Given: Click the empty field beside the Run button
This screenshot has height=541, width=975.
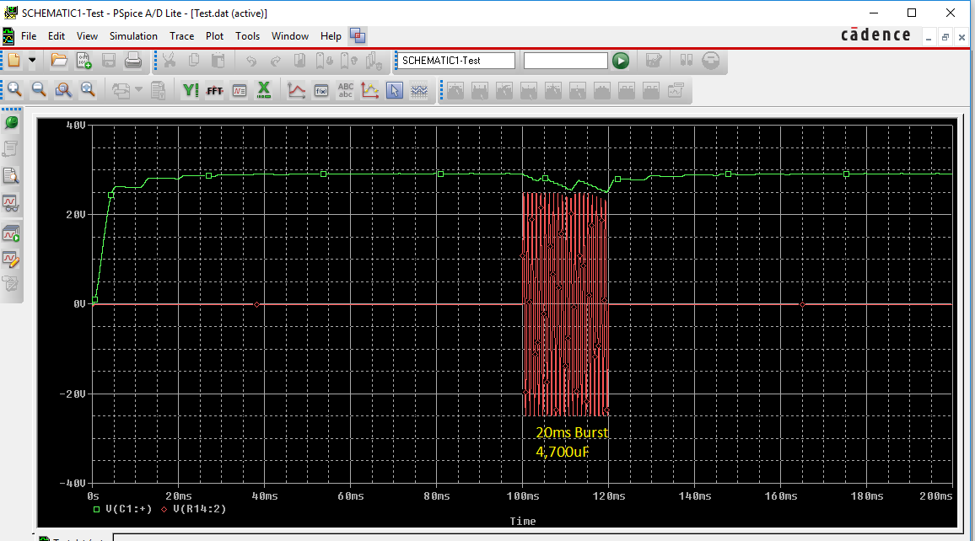Looking at the screenshot, I should pos(565,60).
